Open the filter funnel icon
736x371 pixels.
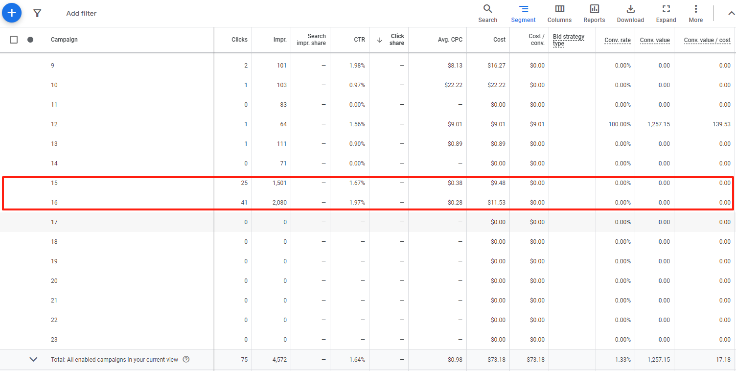pyautogui.click(x=37, y=13)
